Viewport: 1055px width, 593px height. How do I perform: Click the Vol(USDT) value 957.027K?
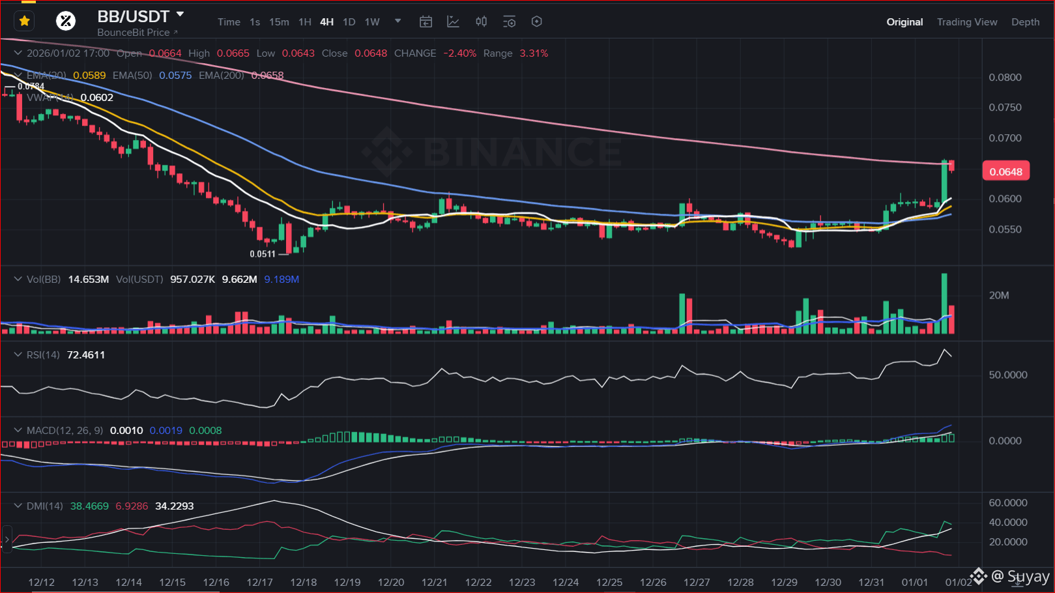point(192,280)
